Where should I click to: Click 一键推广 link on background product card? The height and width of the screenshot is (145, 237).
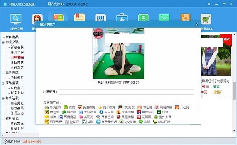tap(217, 92)
